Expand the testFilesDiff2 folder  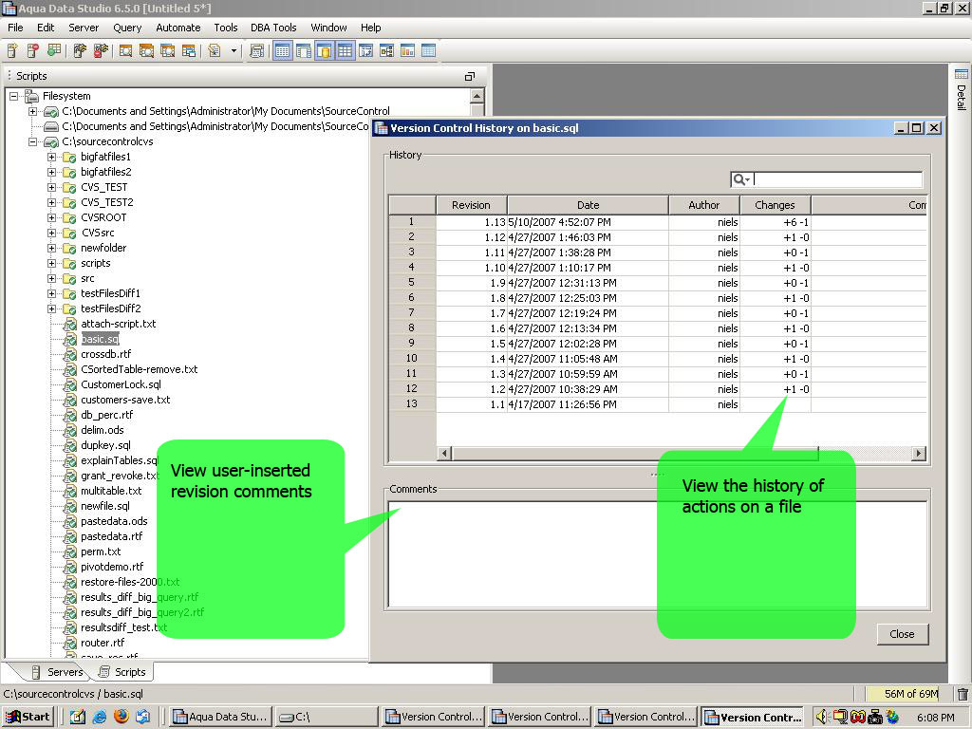(x=52, y=308)
